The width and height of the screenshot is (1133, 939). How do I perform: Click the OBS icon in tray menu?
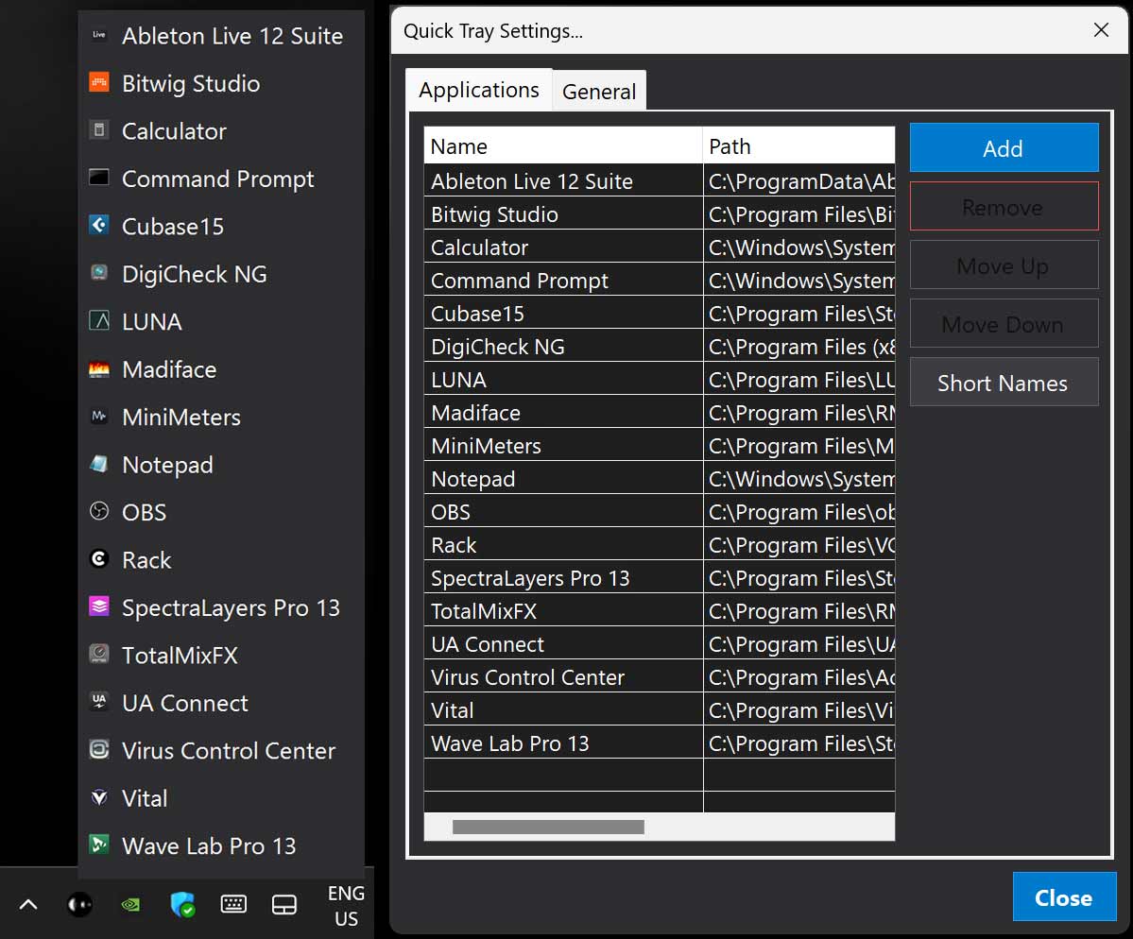pos(99,511)
